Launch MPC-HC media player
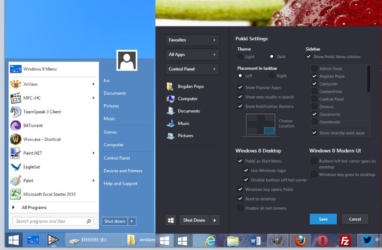 [54, 98]
